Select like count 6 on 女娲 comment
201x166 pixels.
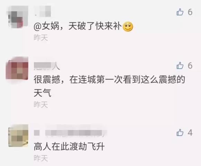190,12
